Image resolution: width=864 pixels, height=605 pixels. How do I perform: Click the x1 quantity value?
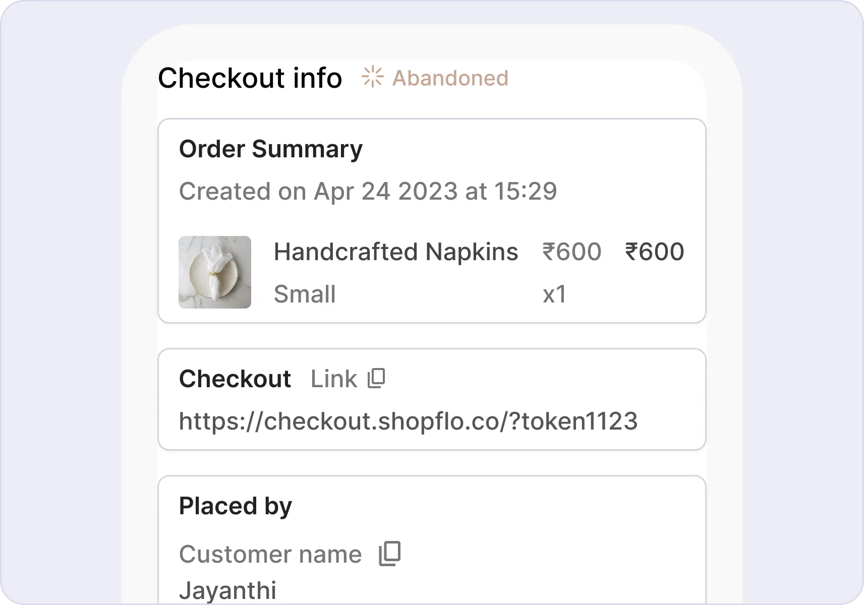[x=554, y=294]
